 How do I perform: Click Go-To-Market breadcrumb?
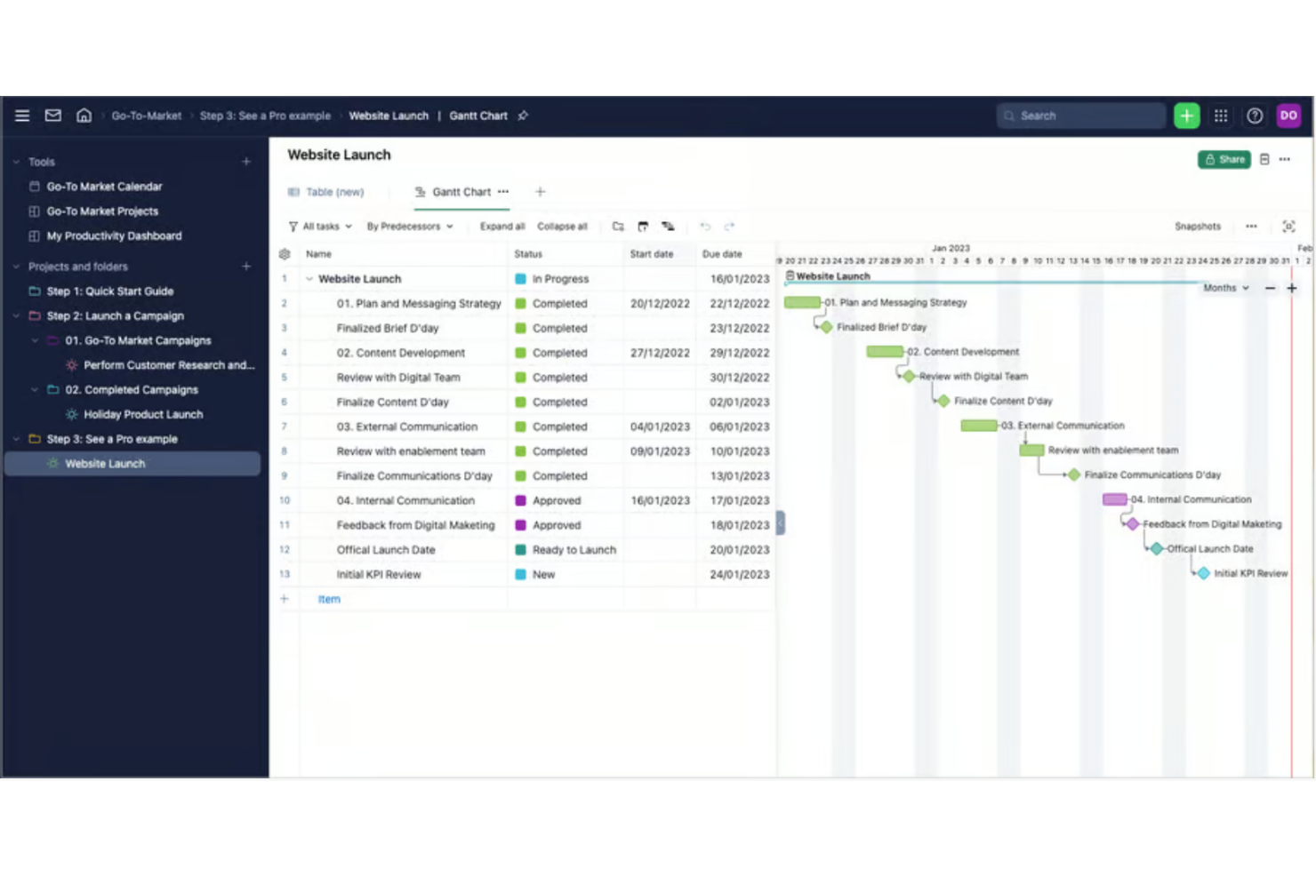[x=147, y=116]
